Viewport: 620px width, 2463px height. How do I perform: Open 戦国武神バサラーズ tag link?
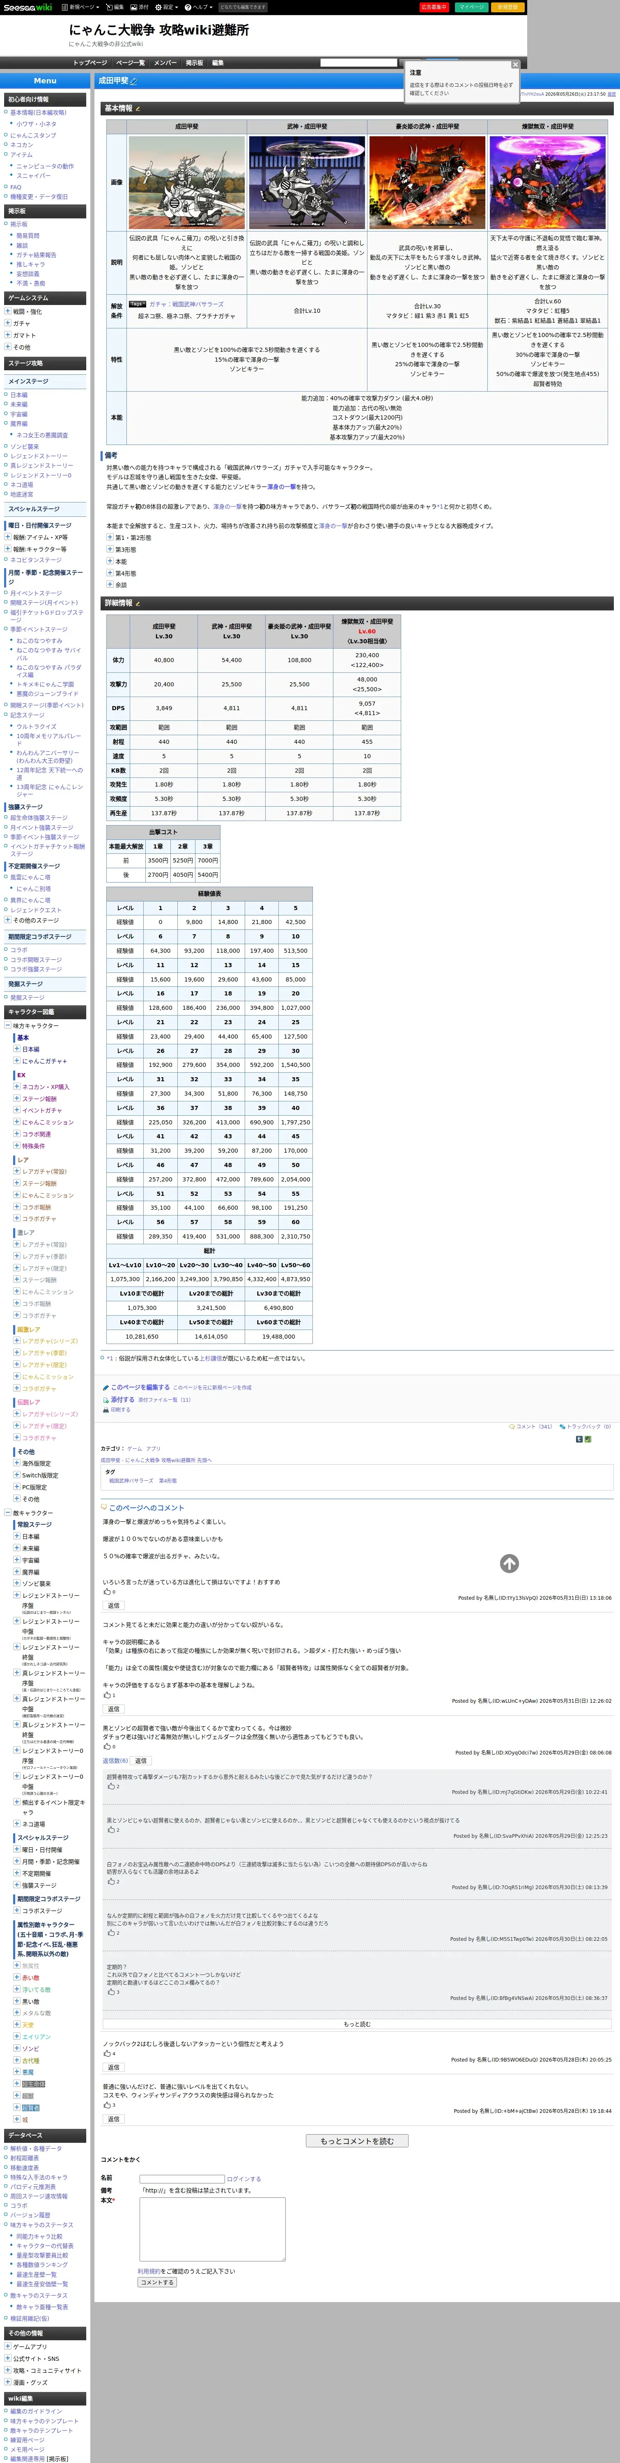pyautogui.click(x=131, y=1480)
